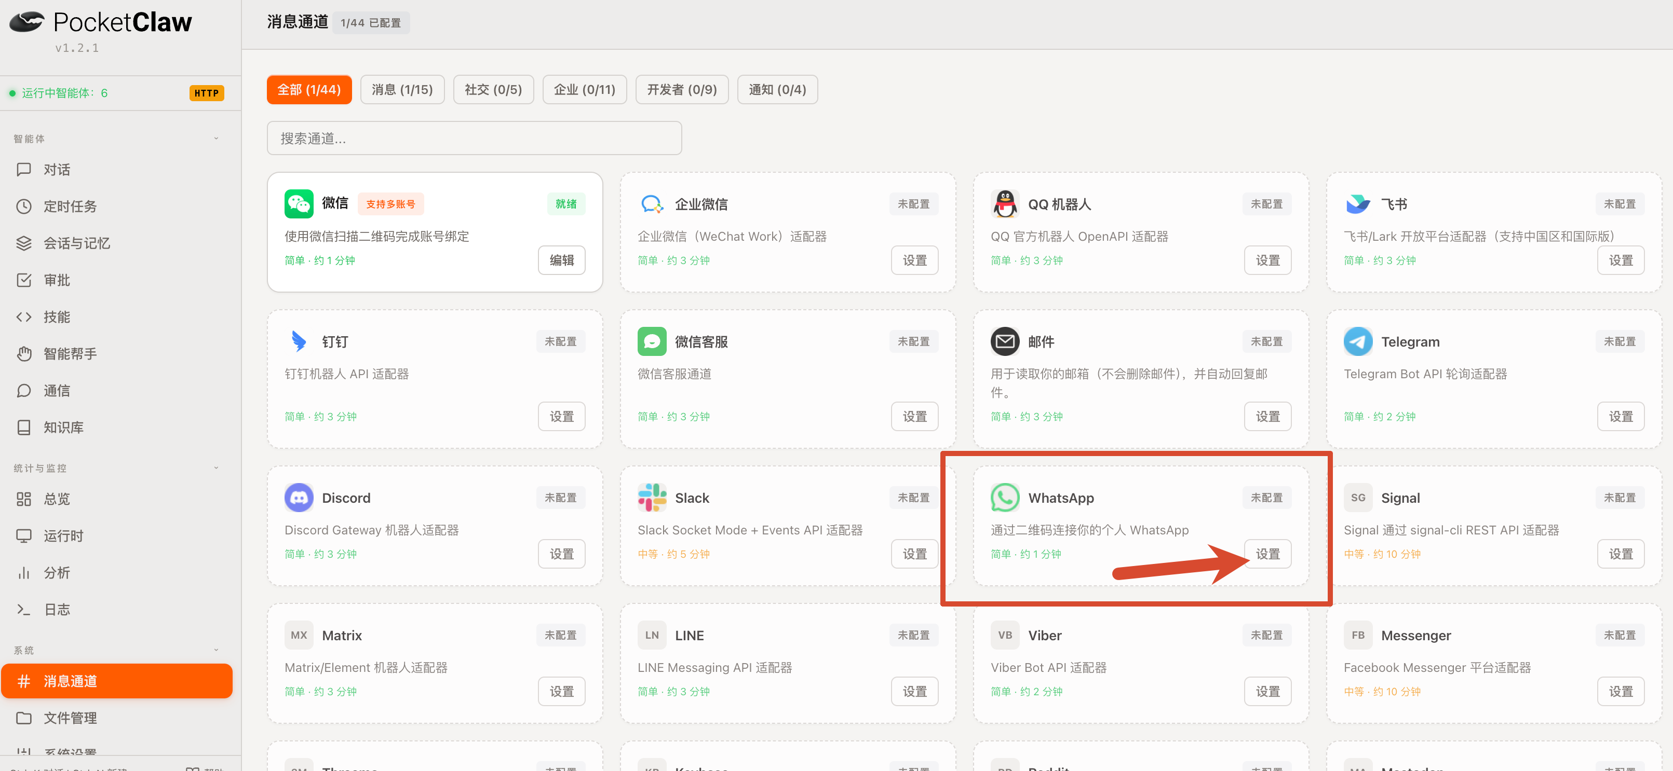
Task: Open 文件管理 folder icon
Action: click(x=24, y=718)
